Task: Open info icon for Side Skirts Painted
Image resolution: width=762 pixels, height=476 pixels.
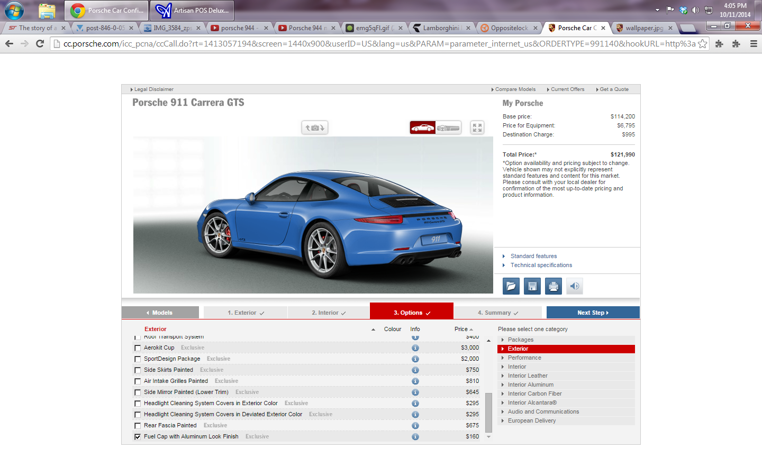Action: point(415,370)
